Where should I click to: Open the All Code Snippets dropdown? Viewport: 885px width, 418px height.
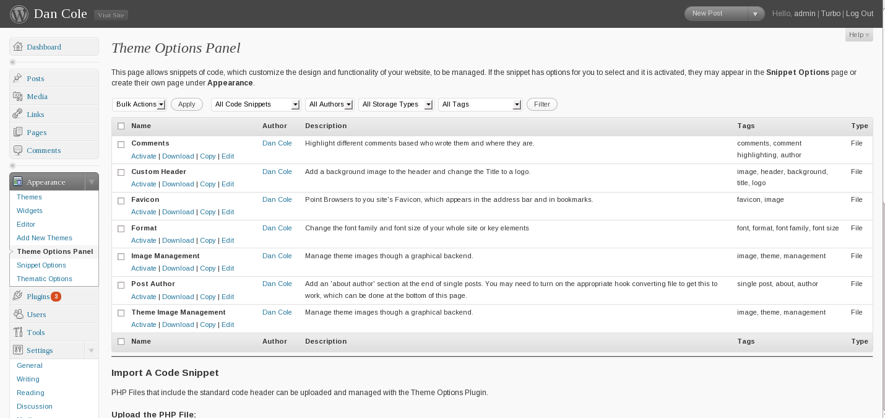[x=256, y=105]
